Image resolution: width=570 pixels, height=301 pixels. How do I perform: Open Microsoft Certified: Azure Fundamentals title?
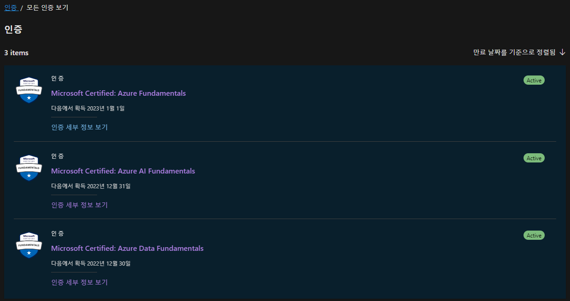(x=118, y=93)
